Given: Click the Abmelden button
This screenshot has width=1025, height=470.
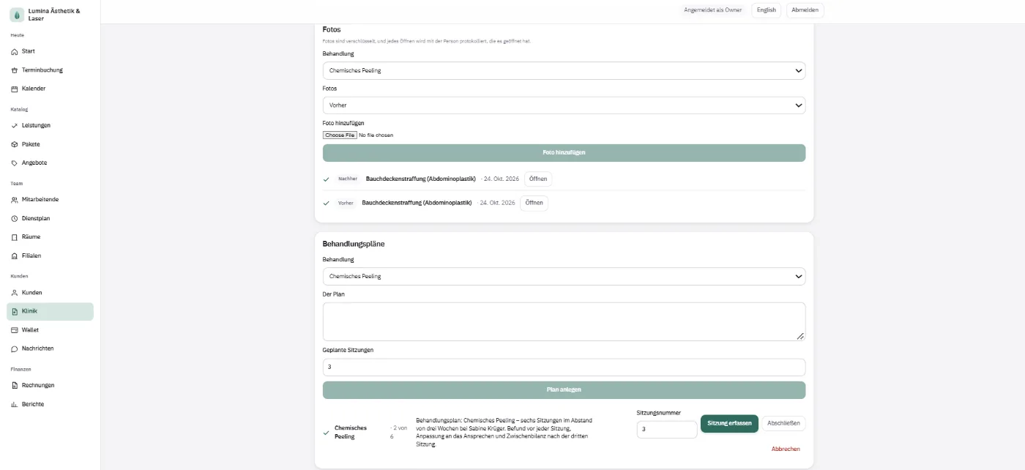Looking at the screenshot, I should pos(805,10).
